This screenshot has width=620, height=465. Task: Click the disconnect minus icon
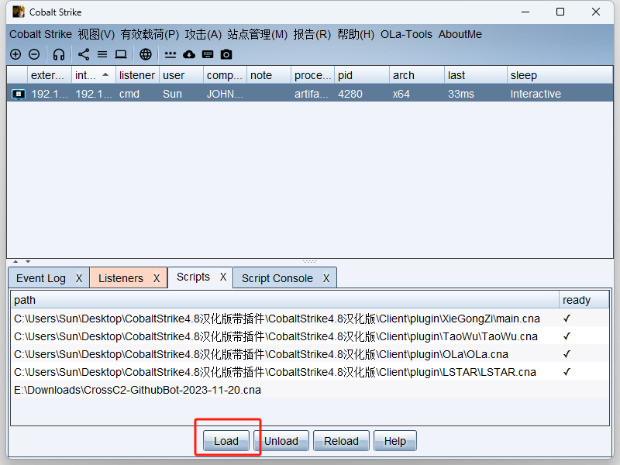pos(34,54)
